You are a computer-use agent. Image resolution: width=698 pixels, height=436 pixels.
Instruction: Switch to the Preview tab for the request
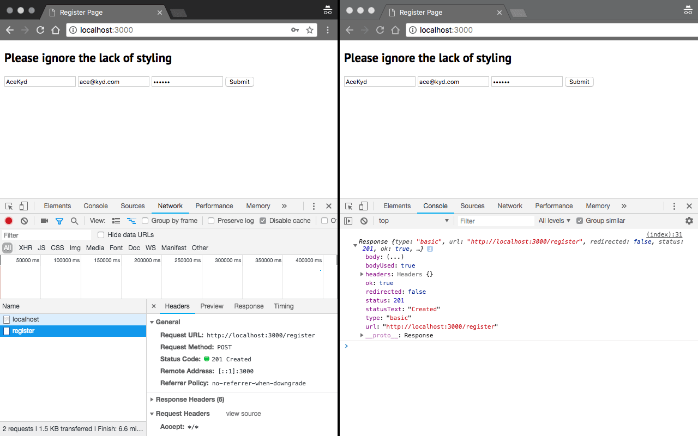[212, 306]
